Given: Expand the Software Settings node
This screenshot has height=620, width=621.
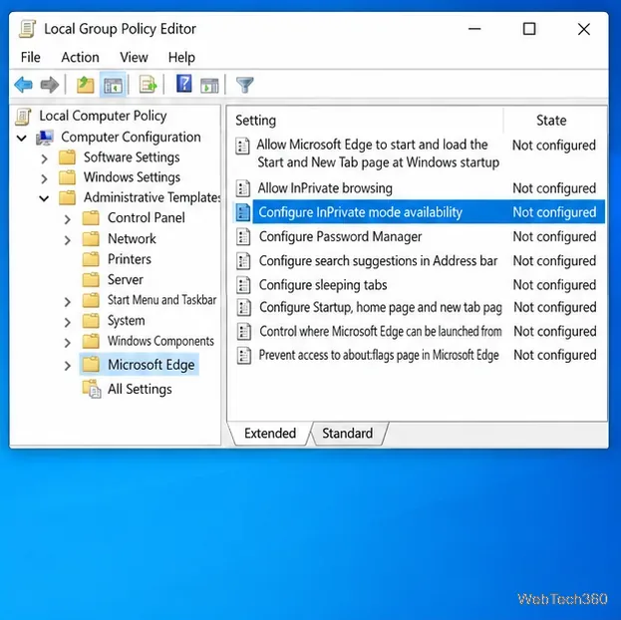Looking at the screenshot, I should pyautogui.click(x=44, y=158).
